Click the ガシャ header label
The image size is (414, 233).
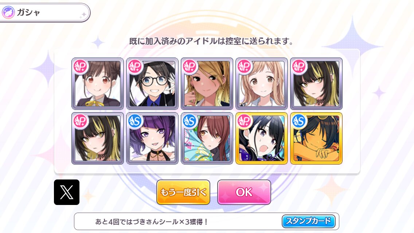[x=28, y=12]
